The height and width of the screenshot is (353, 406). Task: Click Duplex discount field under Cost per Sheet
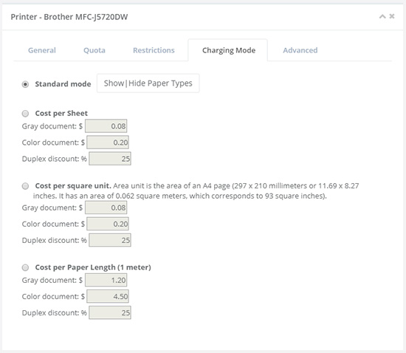[x=110, y=159]
